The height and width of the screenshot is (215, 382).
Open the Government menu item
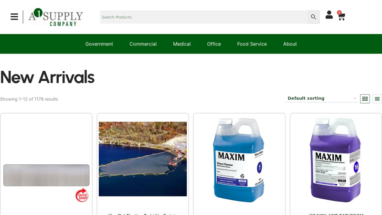point(99,44)
